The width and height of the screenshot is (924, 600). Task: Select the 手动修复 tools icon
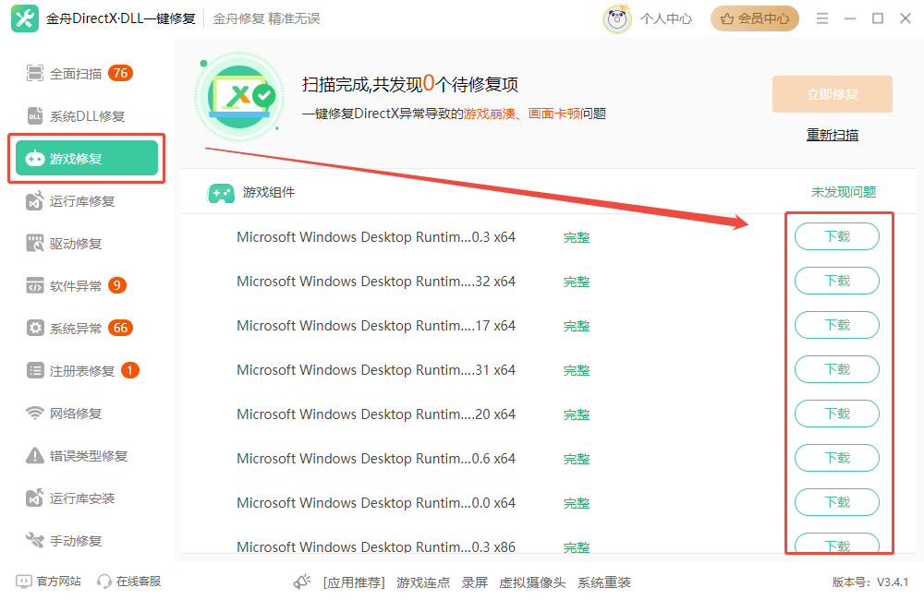pos(35,540)
